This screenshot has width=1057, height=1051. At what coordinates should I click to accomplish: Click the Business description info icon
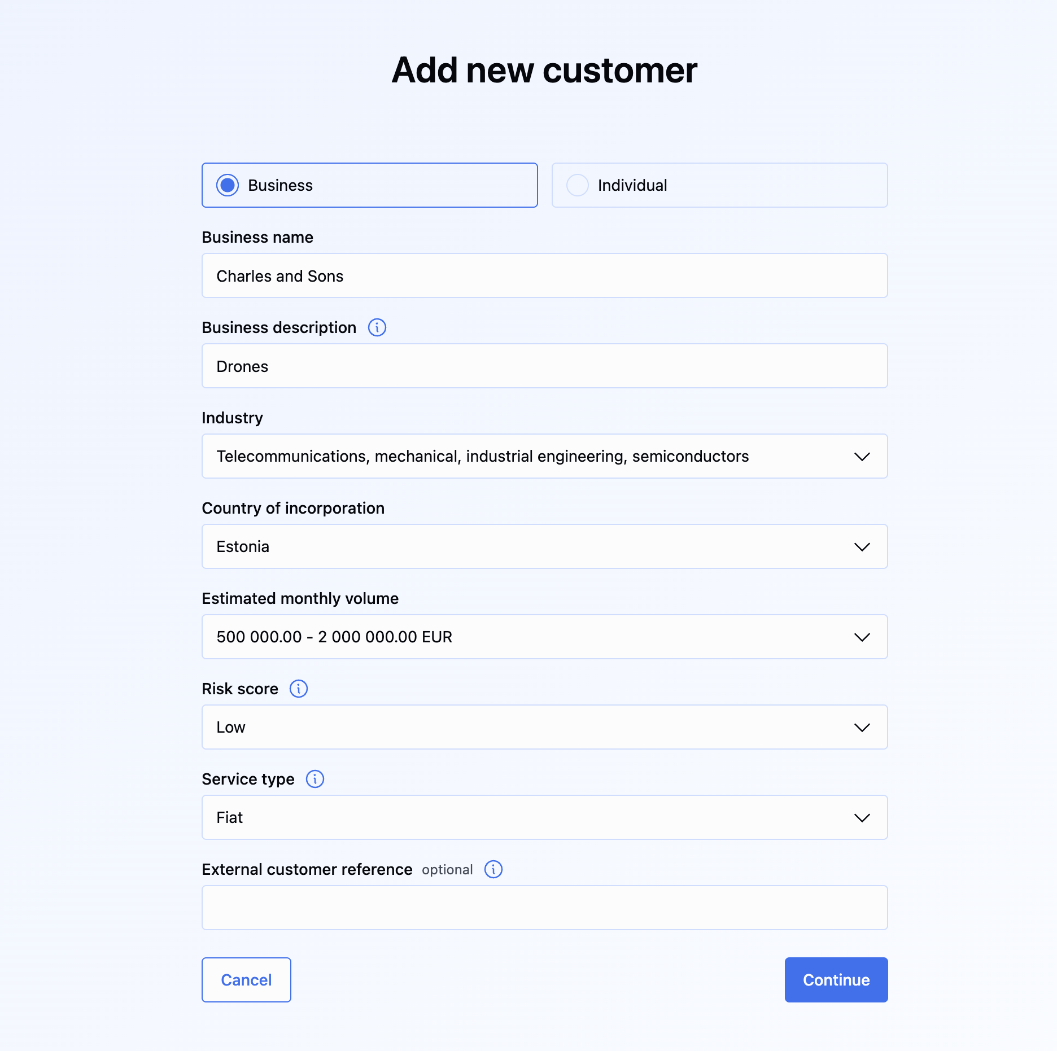[x=377, y=327]
